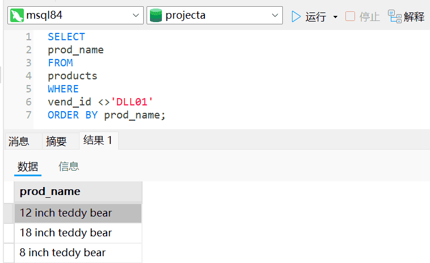Open the 信息 info sub-tab
Screen dimensions: 430x263
coord(69,167)
